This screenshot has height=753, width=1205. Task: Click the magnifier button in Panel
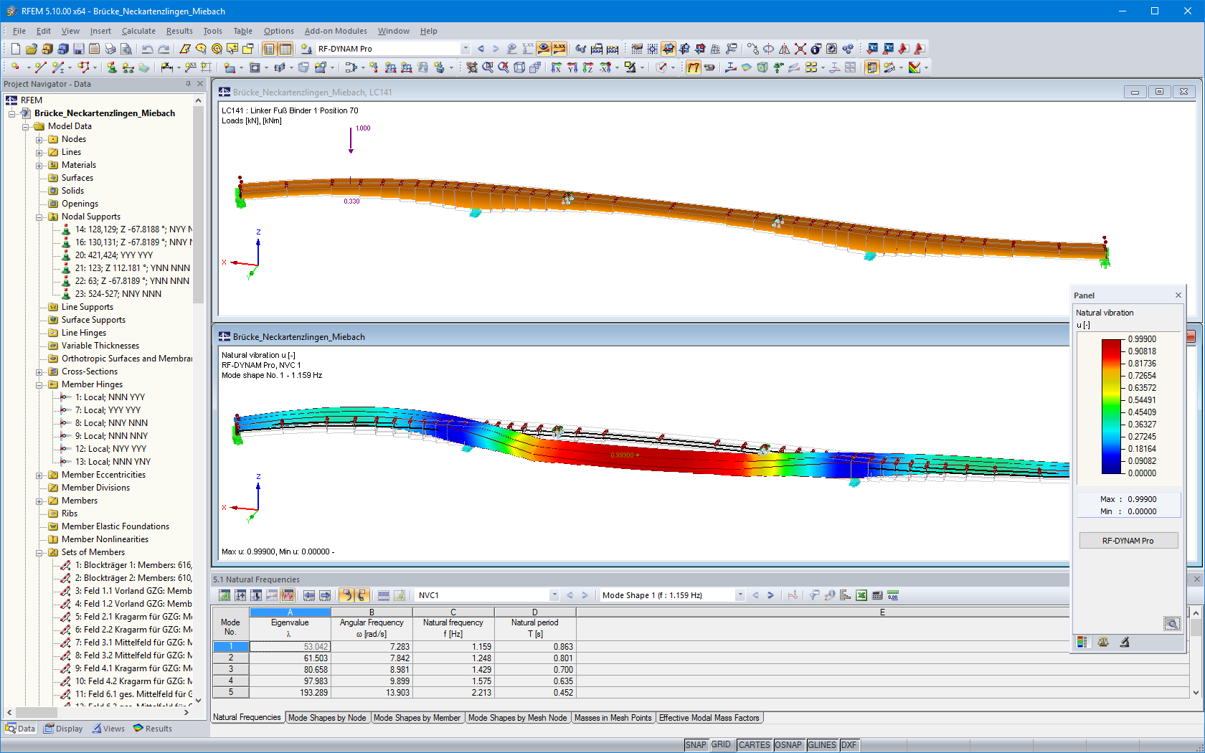[x=1172, y=624]
